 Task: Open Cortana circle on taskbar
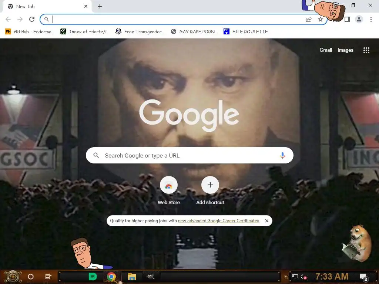click(x=31, y=277)
